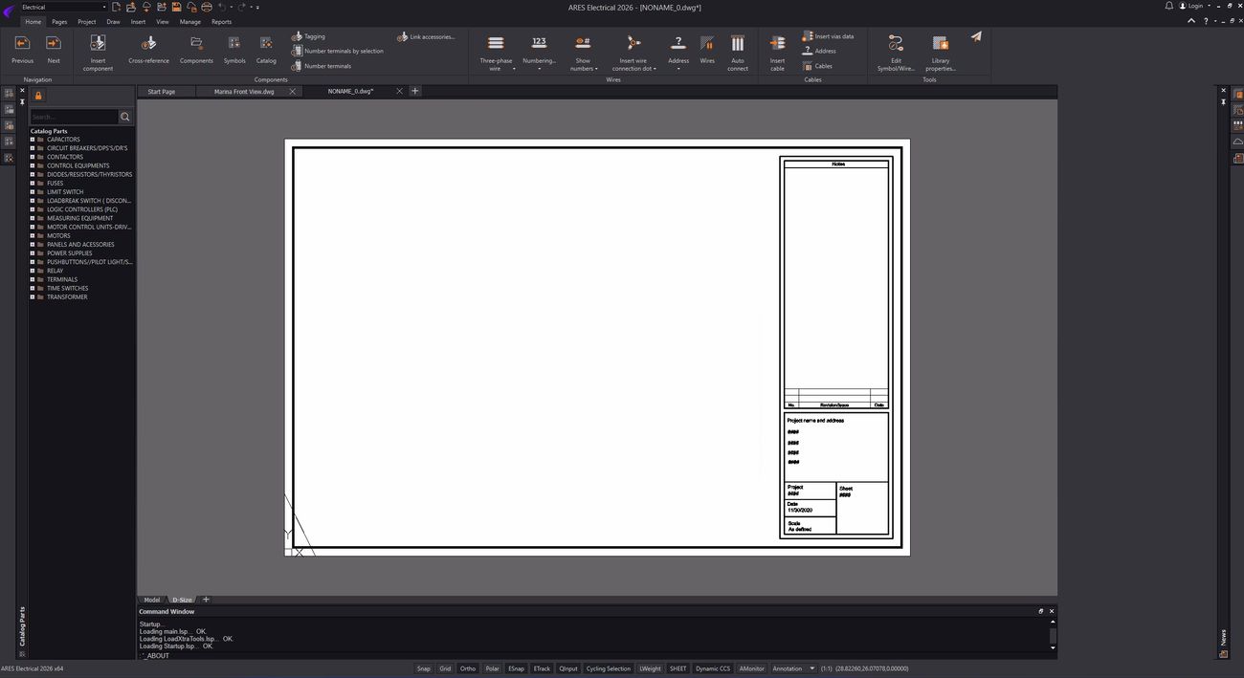Click the catalog parts search field
This screenshot has height=678, width=1244.
(73, 117)
